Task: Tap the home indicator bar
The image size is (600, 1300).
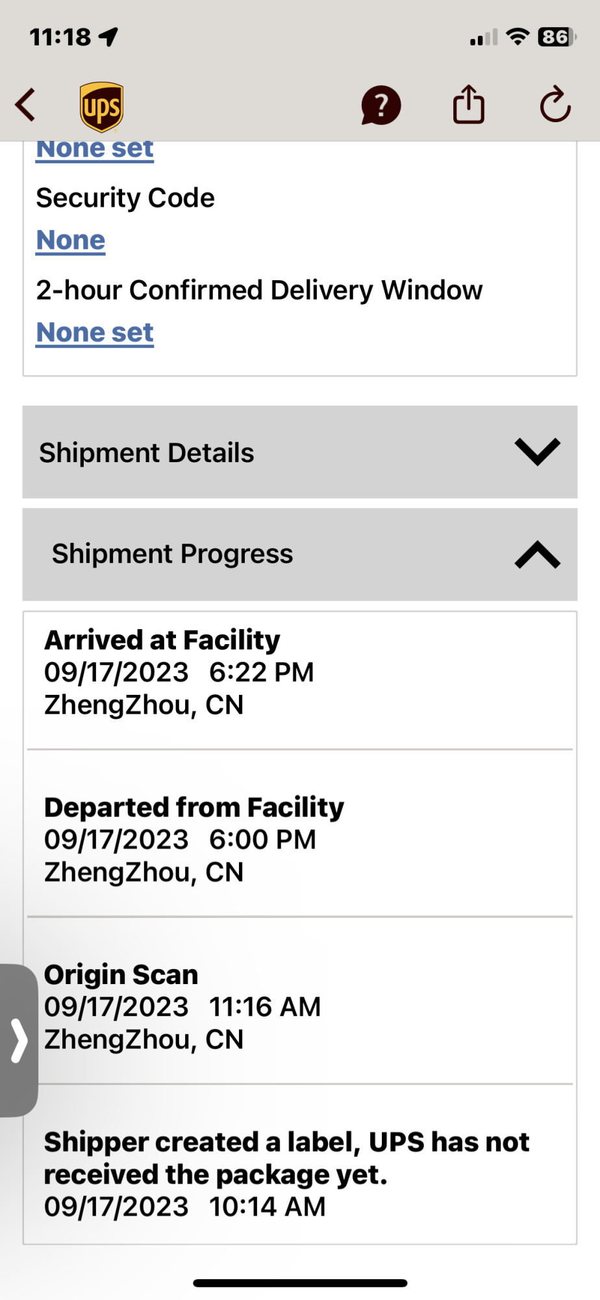Action: [300, 1283]
